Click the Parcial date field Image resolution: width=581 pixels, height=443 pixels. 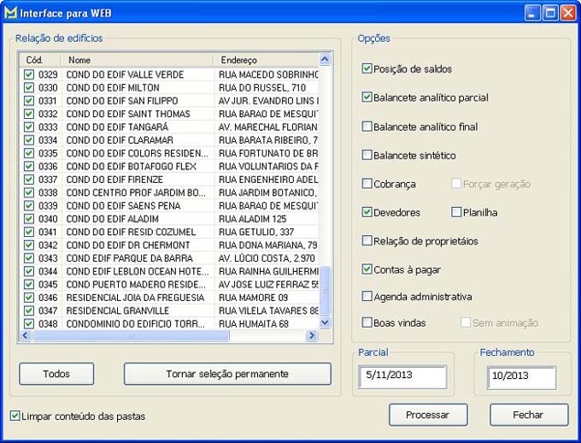[402, 377]
